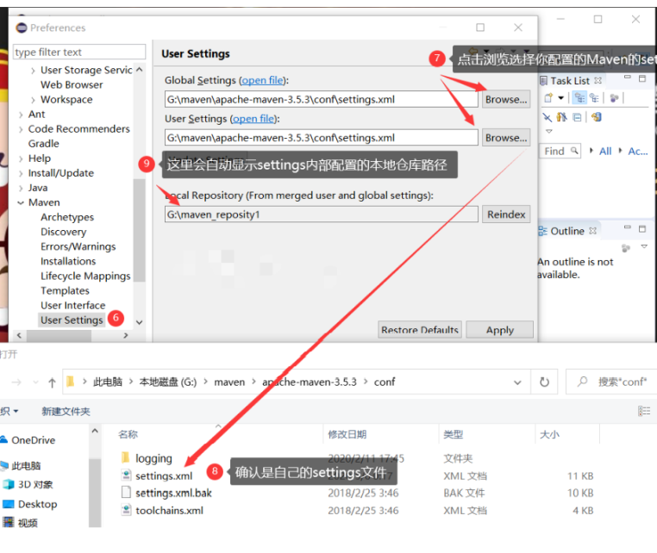This screenshot has width=657, height=553.
Task: Click Browse for Global Settings
Action: click(x=506, y=100)
